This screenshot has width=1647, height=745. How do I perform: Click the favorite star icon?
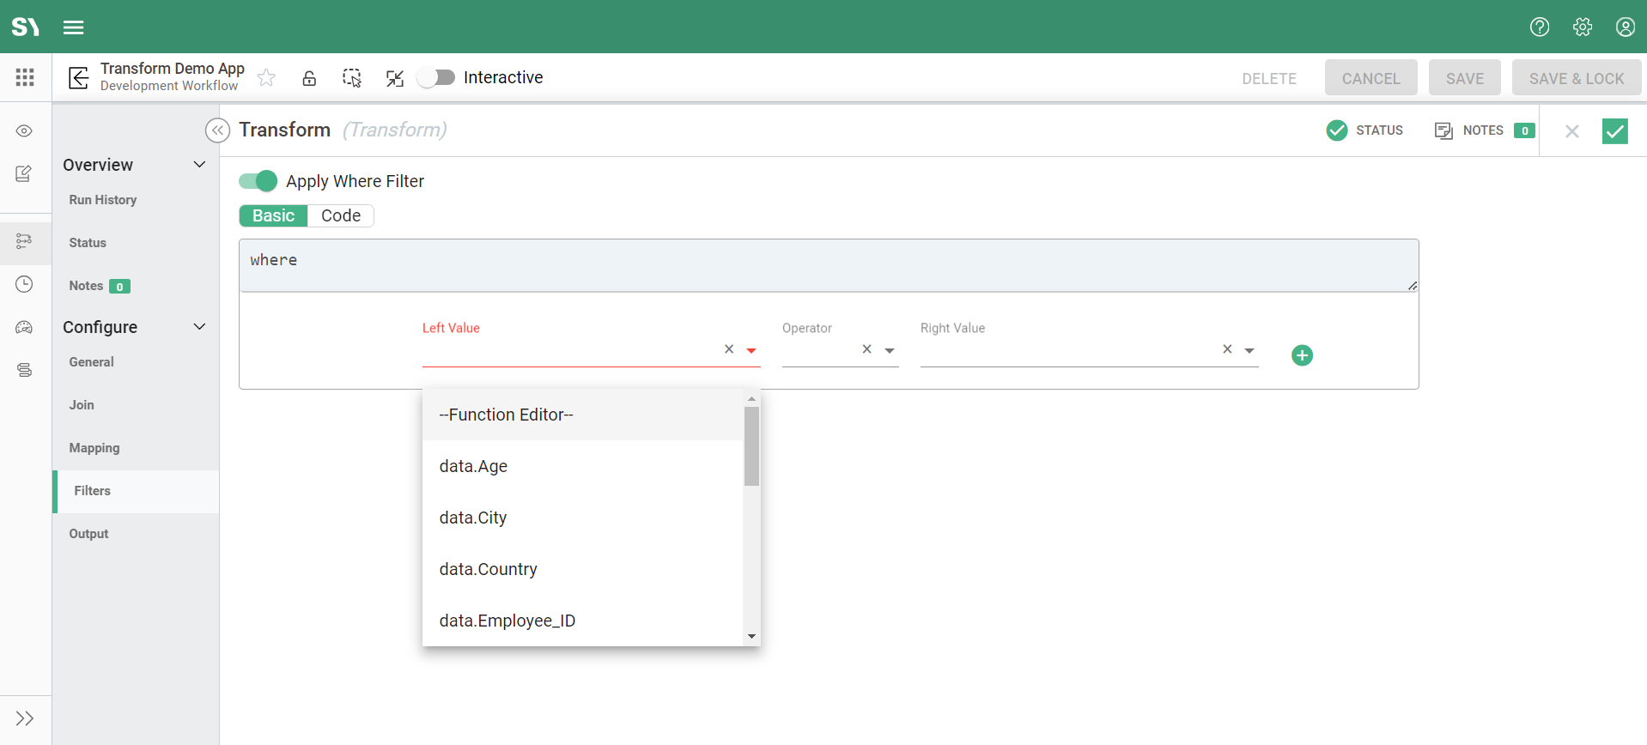point(266,78)
